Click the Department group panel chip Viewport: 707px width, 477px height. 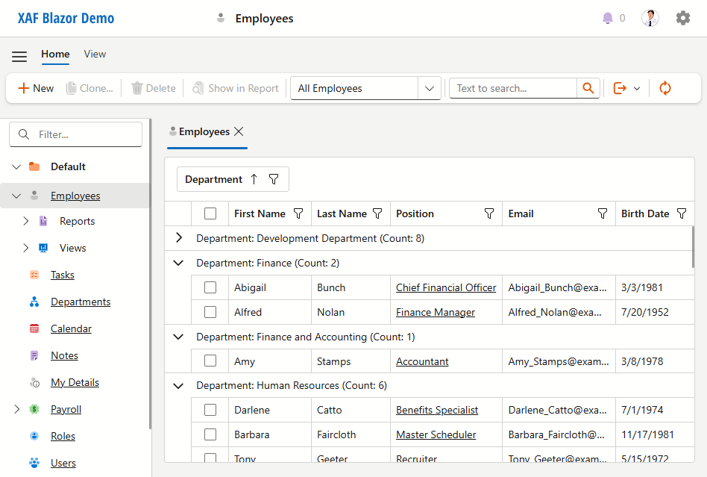pos(233,179)
